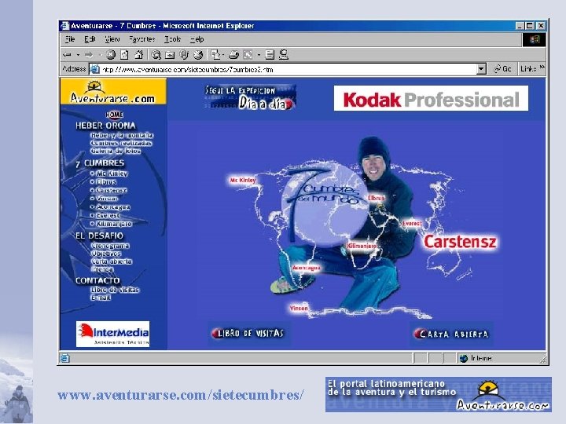The height and width of the screenshot is (424, 566).
Task: Print the page with printer icon
Action: click(x=234, y=55)
